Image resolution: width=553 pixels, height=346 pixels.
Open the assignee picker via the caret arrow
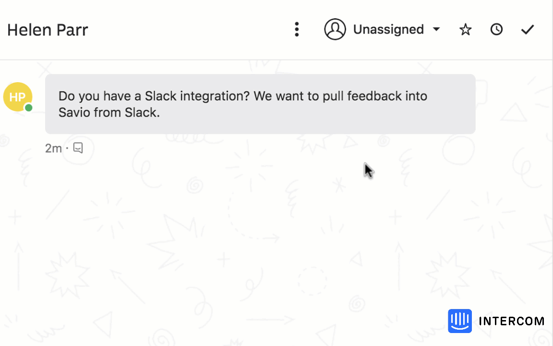pos(436,29)
